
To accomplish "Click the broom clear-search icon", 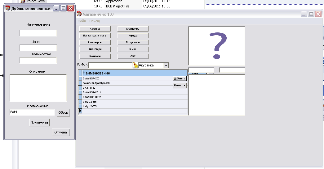I will click(135, 65).
